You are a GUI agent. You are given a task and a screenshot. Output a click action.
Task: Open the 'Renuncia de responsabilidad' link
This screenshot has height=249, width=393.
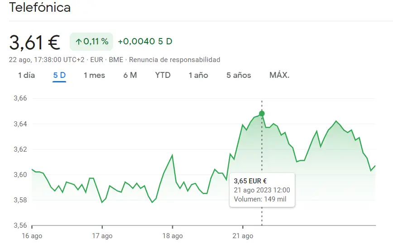tap(174, 60)
